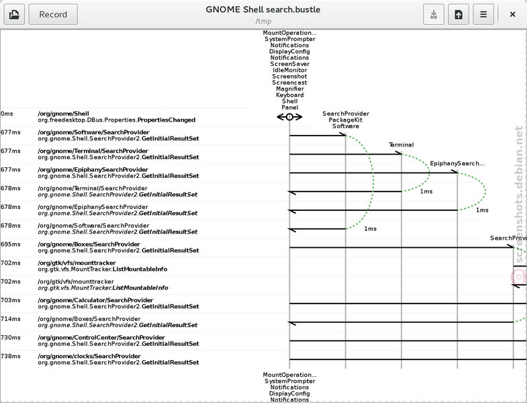Click the 1ms label beside the Epiphany return
The image size is (527, 403).
(x=482, y=210)
